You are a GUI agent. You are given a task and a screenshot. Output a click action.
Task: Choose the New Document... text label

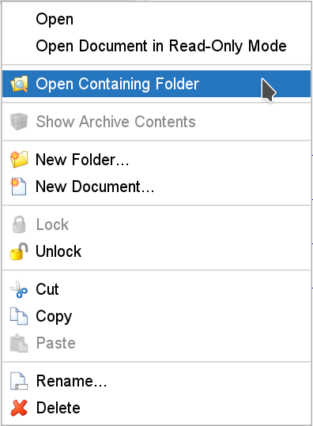tap(95, 187)
